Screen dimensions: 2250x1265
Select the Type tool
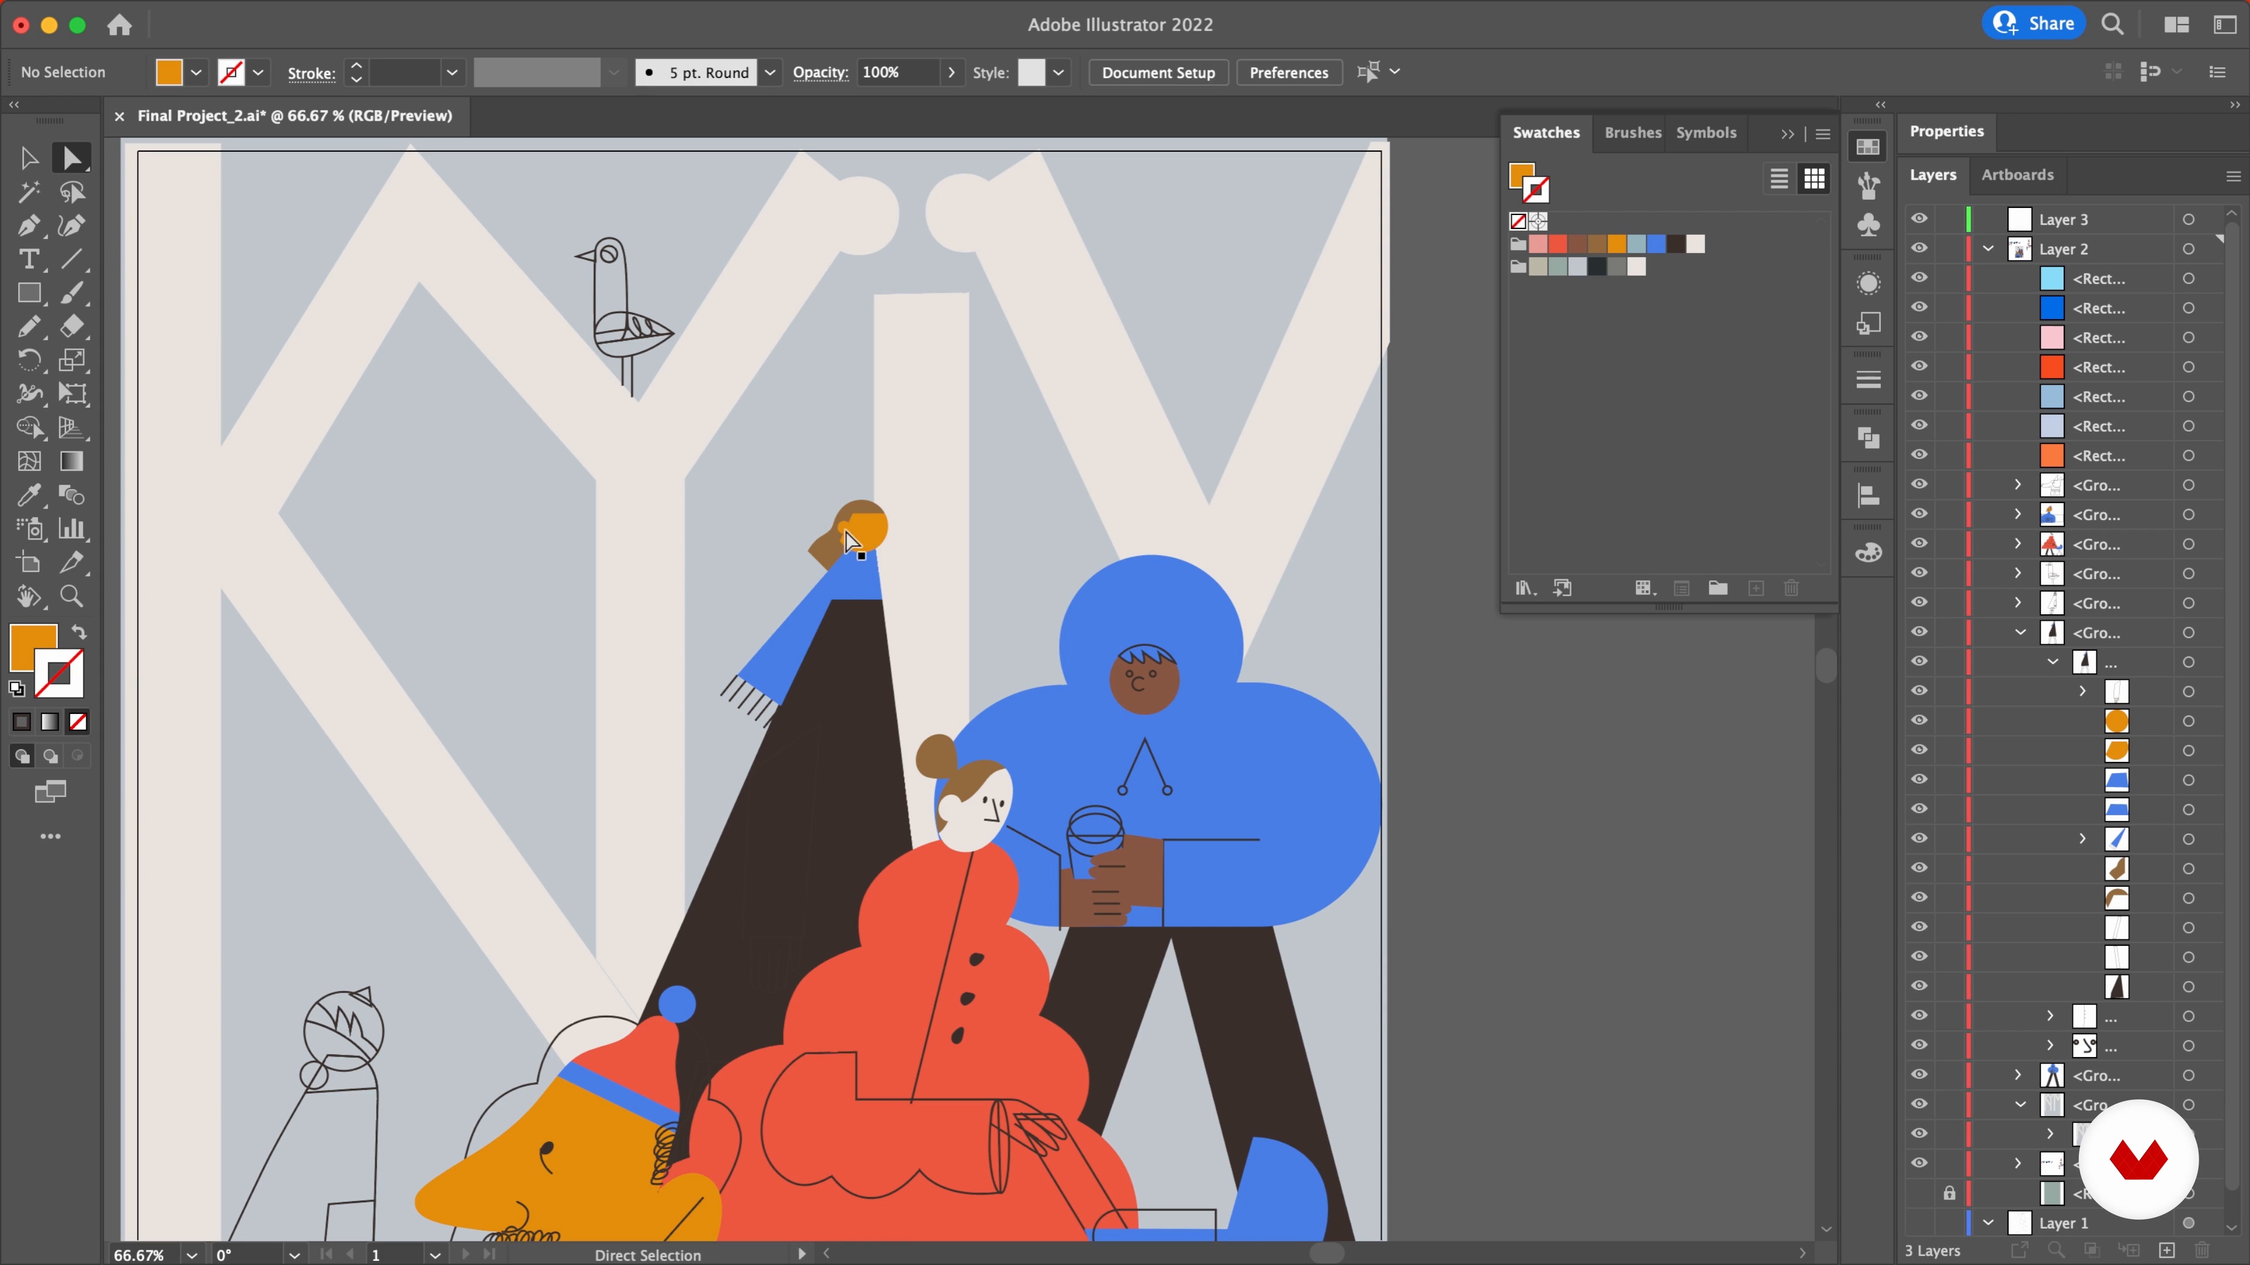pos(29,259)
